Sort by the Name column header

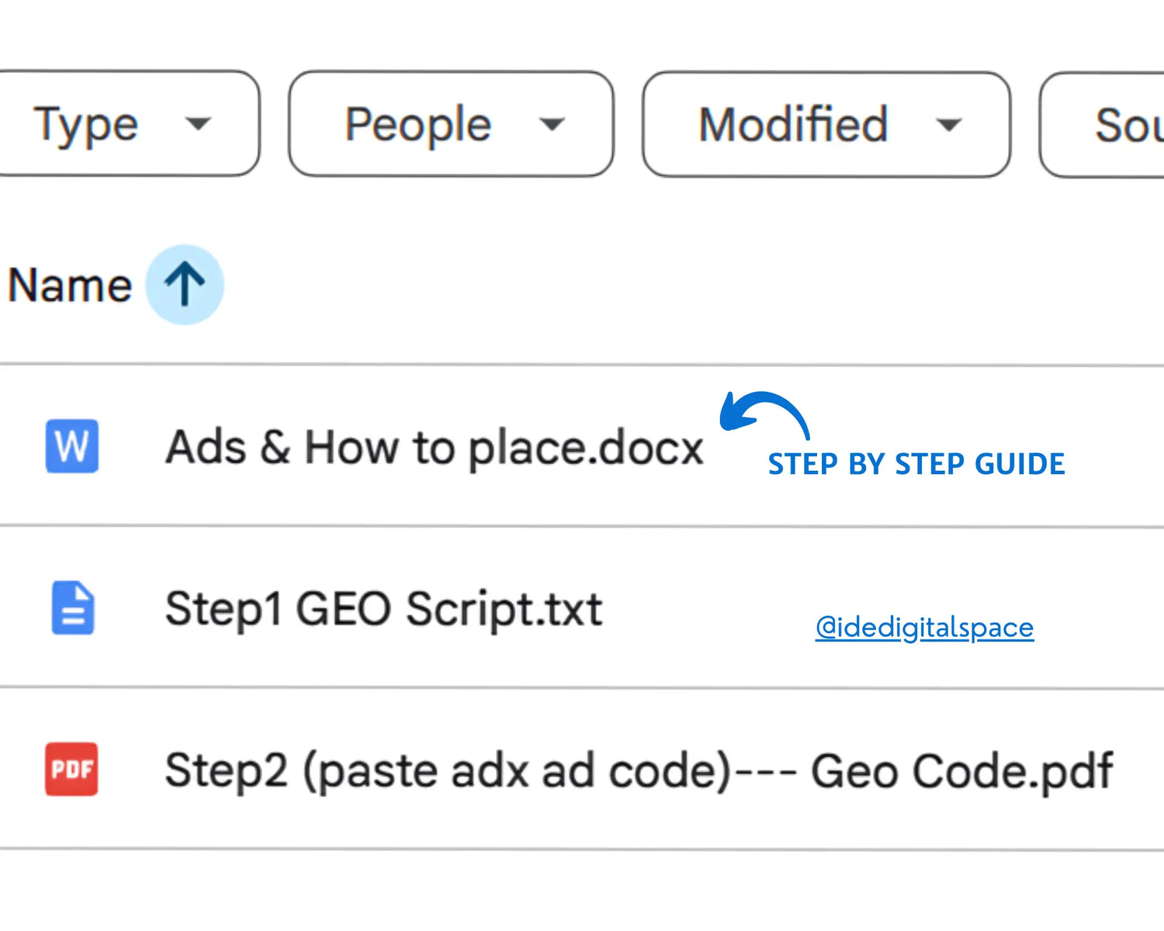pyautogui.click(x=70, y=286)
